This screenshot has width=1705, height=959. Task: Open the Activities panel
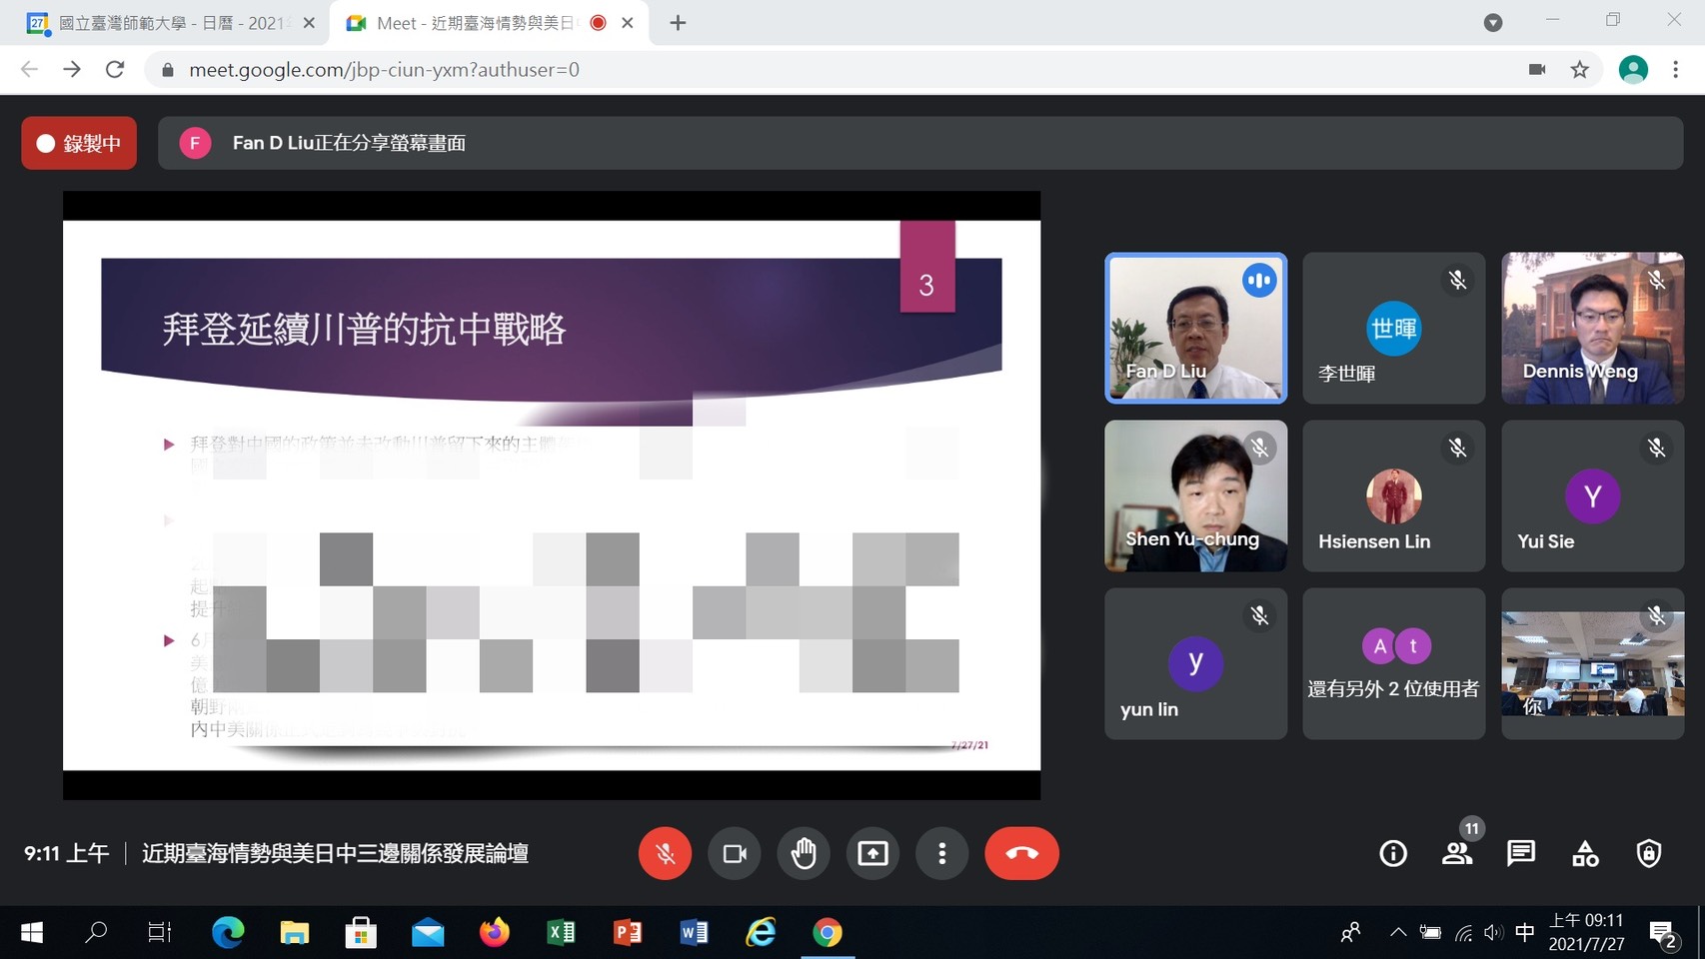(1585, 853)
